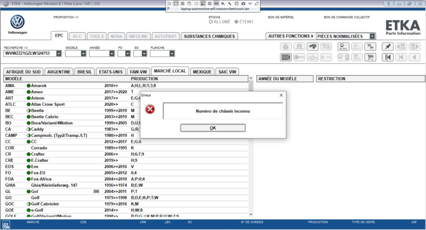Click BON DE COMMANDE COLLECTIF link
Screen dimensions: 426x230
347,17
